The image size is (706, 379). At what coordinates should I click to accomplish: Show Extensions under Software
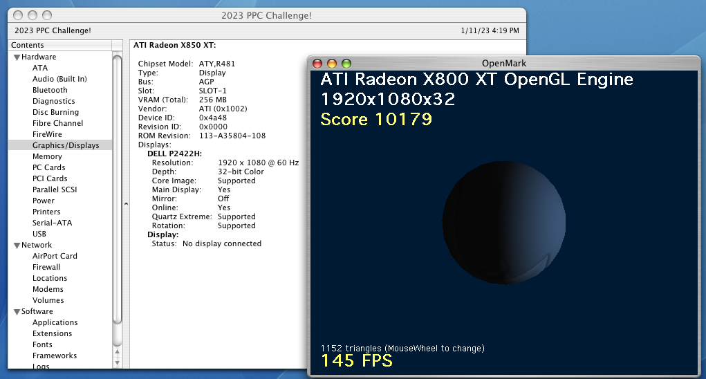(x=52, y=334)
